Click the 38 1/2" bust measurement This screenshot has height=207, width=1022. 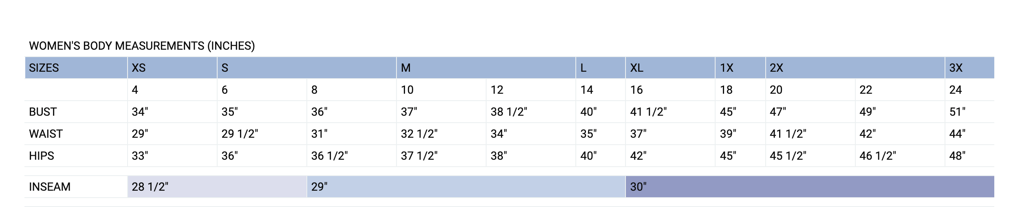click(x=509, y=112)
